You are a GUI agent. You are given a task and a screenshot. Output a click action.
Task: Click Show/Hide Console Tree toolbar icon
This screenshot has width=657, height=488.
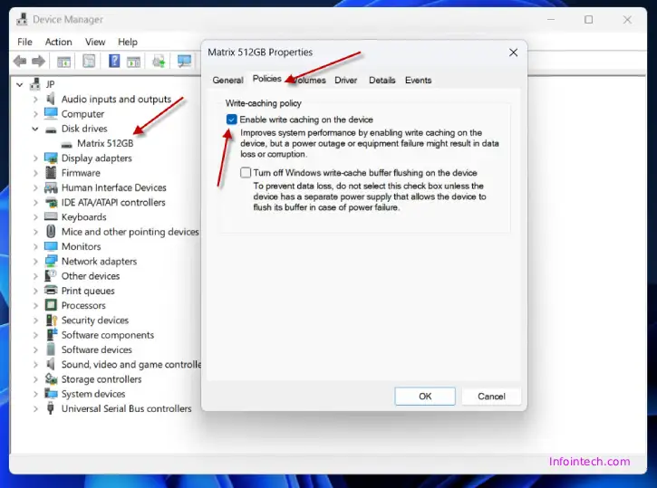coord(63,62)
